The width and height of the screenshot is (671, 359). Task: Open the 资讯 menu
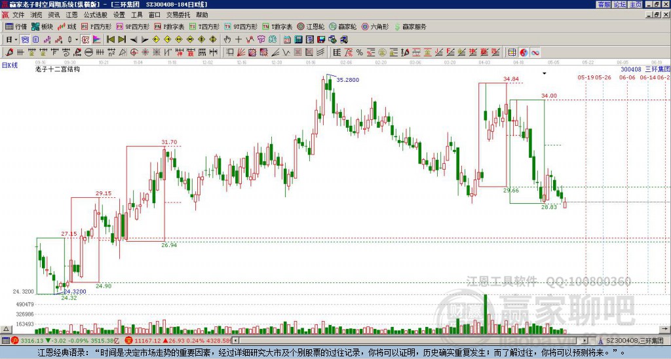tap(54, 15)
